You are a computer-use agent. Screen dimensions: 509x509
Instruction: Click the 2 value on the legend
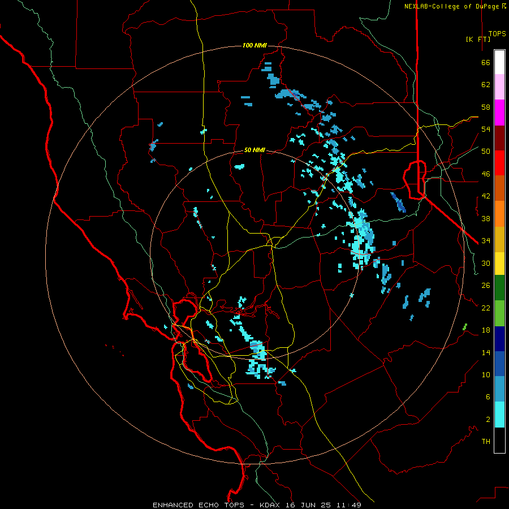click(488, 419)
